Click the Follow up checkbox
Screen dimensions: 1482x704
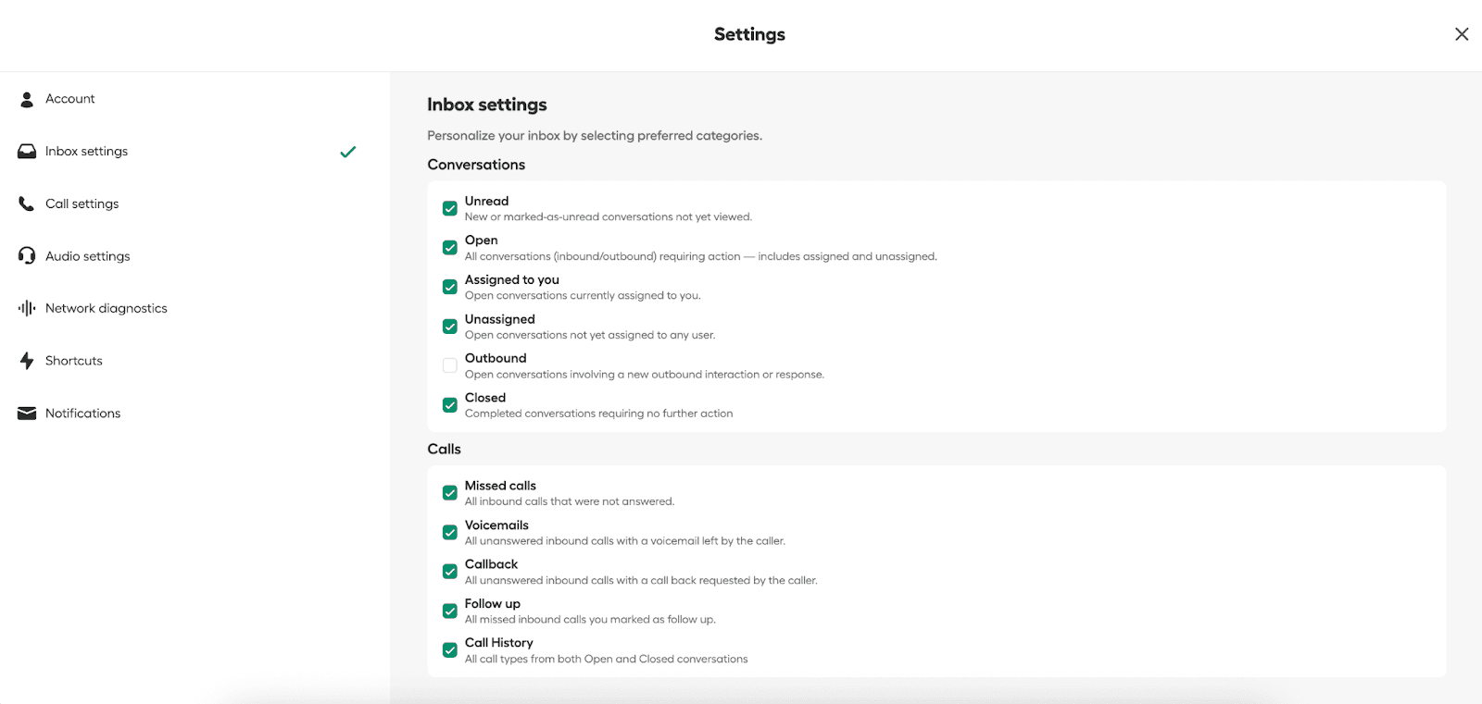click(450, 611)
